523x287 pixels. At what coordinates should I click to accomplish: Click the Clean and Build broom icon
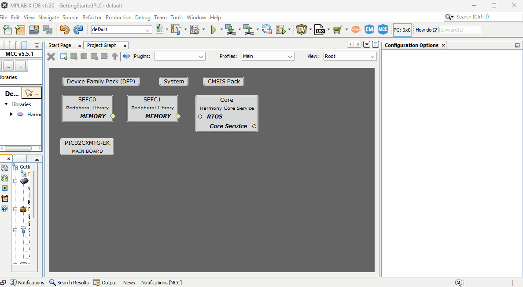pyautogui.click(x=195, y=29)
